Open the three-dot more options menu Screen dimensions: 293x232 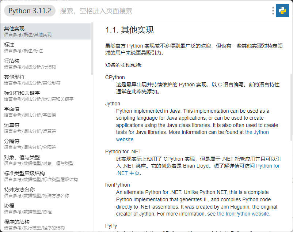tap(273, 11)
